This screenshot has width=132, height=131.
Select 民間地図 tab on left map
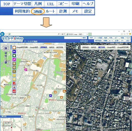click(x=44, y=47)
